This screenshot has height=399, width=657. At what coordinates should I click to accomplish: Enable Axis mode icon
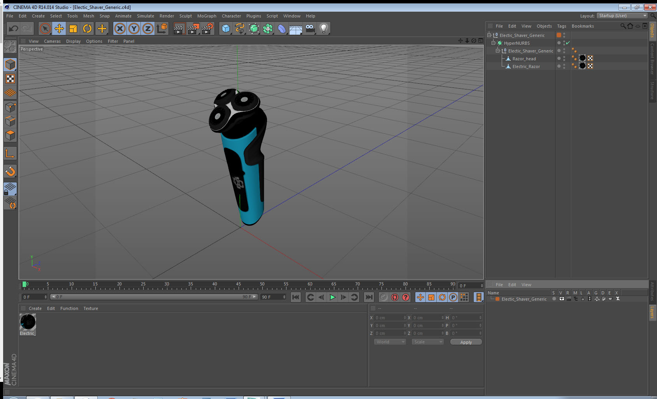10,153
